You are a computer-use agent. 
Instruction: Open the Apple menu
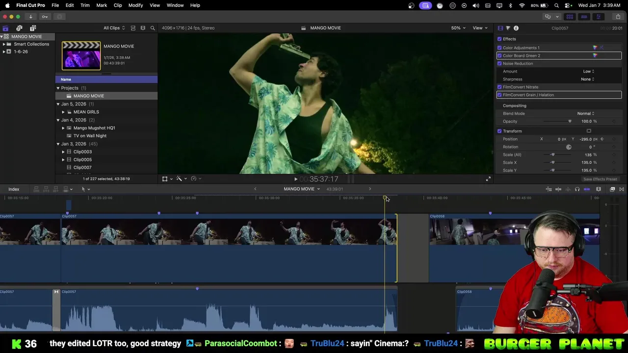7,5
